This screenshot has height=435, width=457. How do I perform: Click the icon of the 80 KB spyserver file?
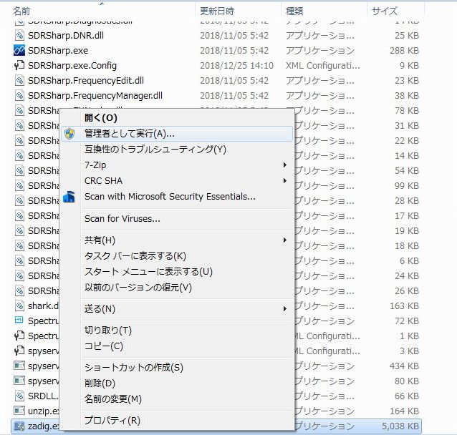tap(19, 381)
